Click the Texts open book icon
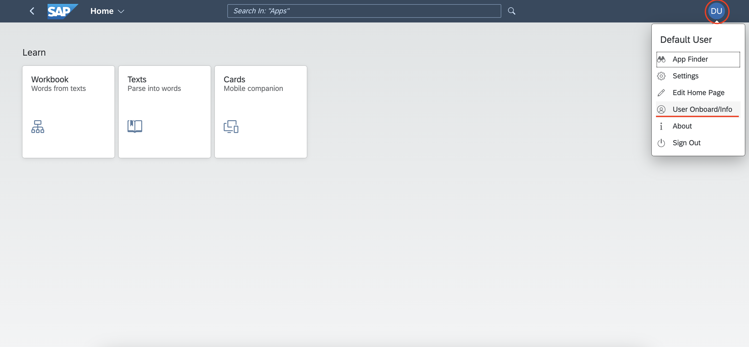Image resolution: width=749 pixels, height=347 pixels. click(135, 126)
